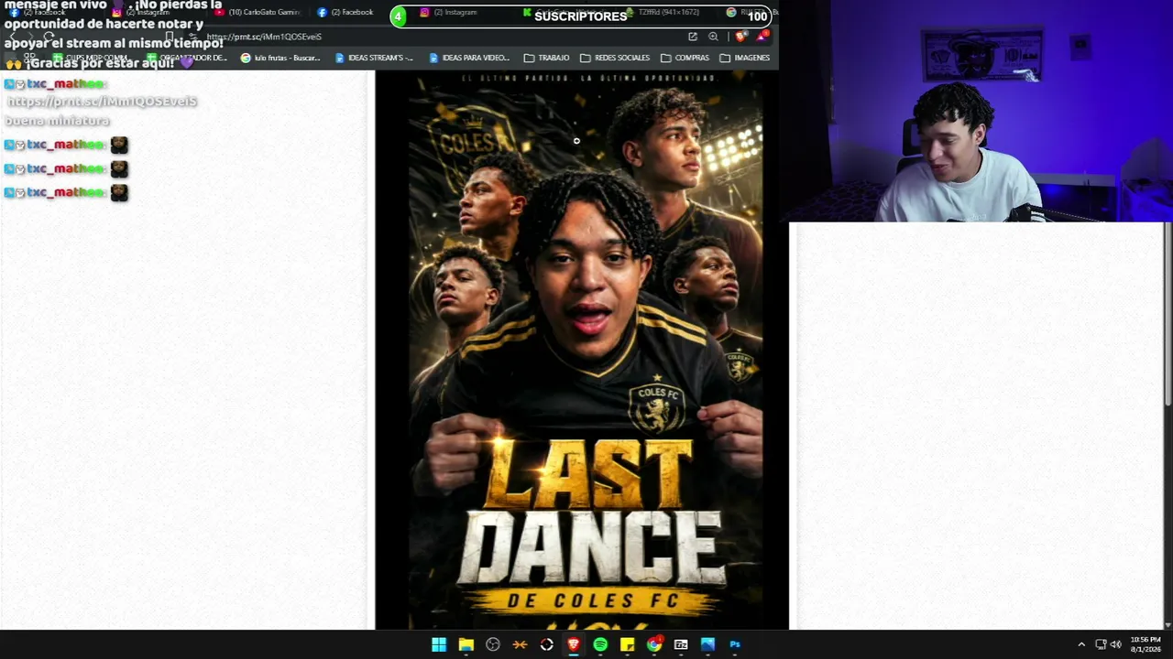Switch to the TZfffld (941×1672) tab
This screenshot has width=1173, height=659.
tap(662, 12)
